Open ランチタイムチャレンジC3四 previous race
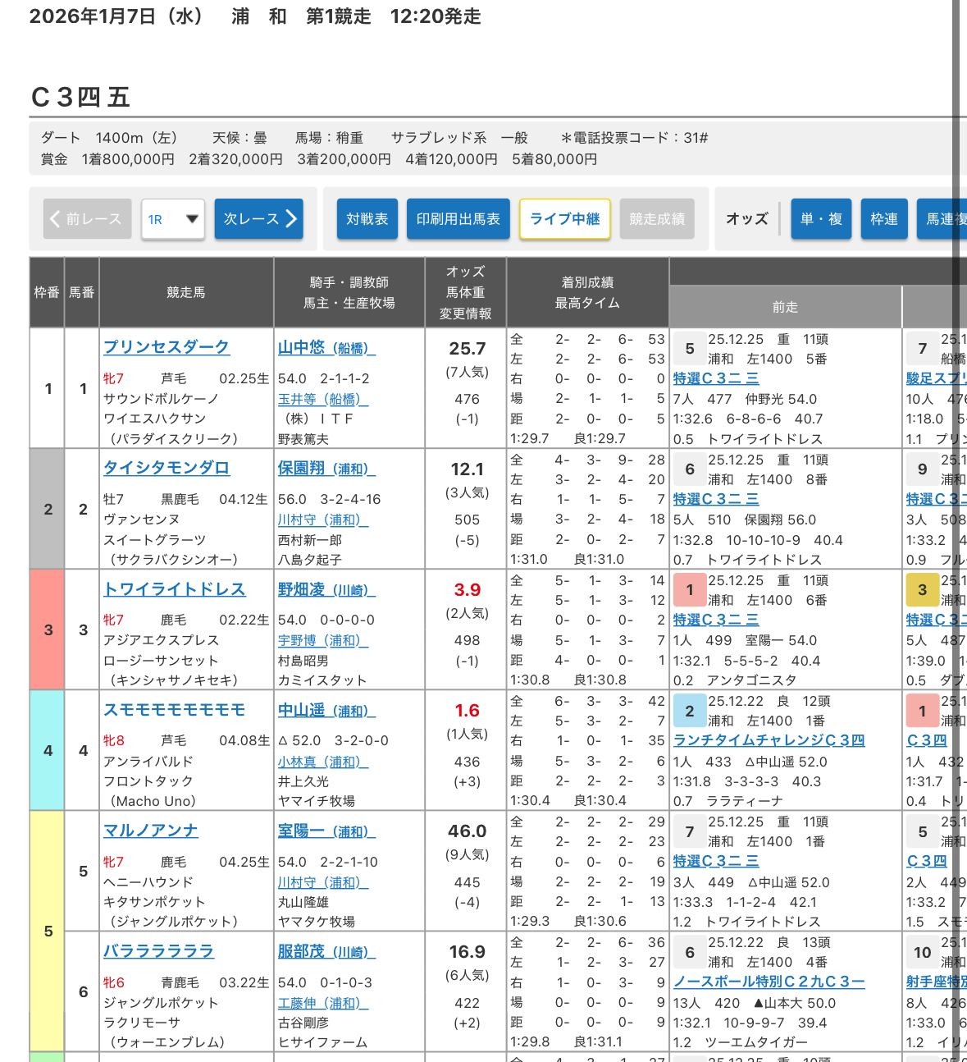Image resolution: width=967 pixels, height=1062 pixels. [769, 740]
